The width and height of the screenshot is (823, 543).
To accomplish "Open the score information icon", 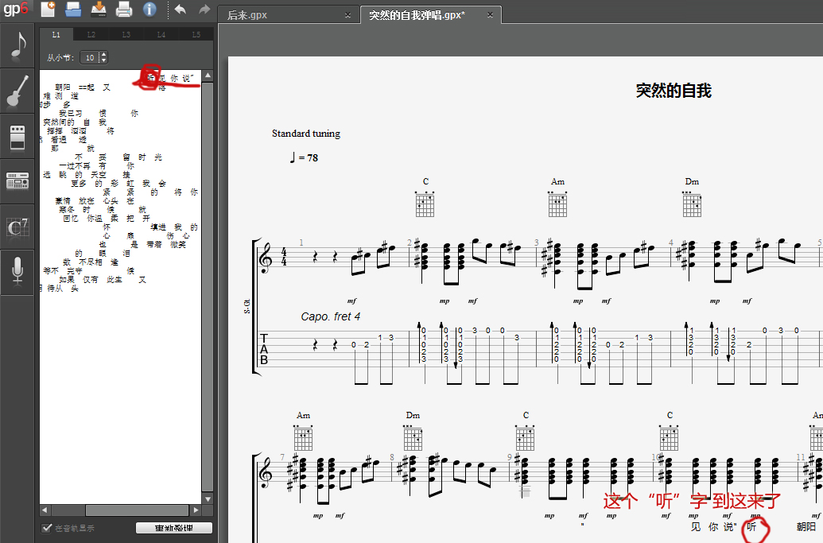I will [149, 10].
